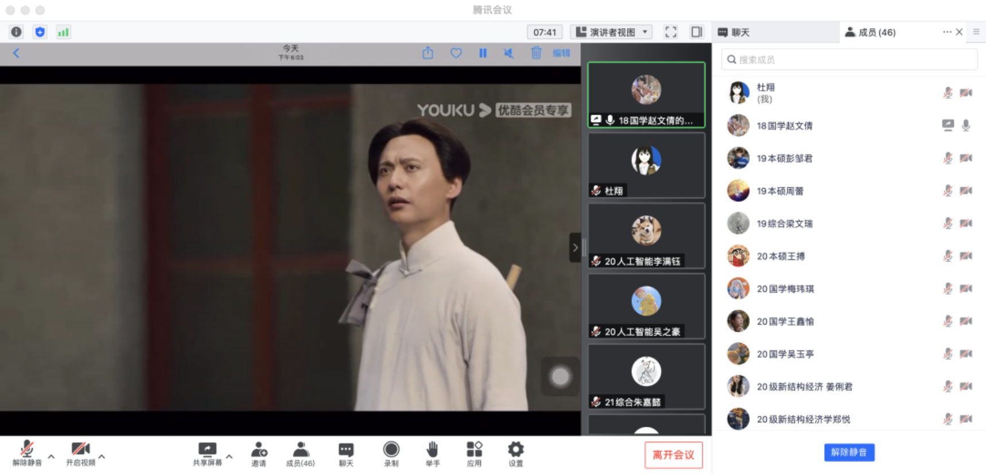This screenshot has width=986, height=475.
Task: Collapse the participant thumbnail strip arrow
Action: click(575, 248)
